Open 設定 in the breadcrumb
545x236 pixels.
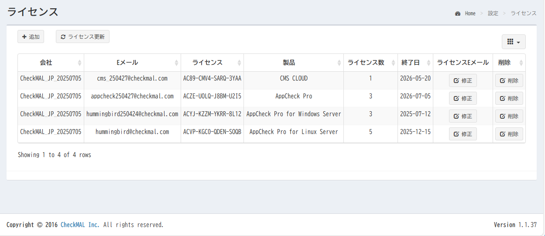[x=493, y=13]
